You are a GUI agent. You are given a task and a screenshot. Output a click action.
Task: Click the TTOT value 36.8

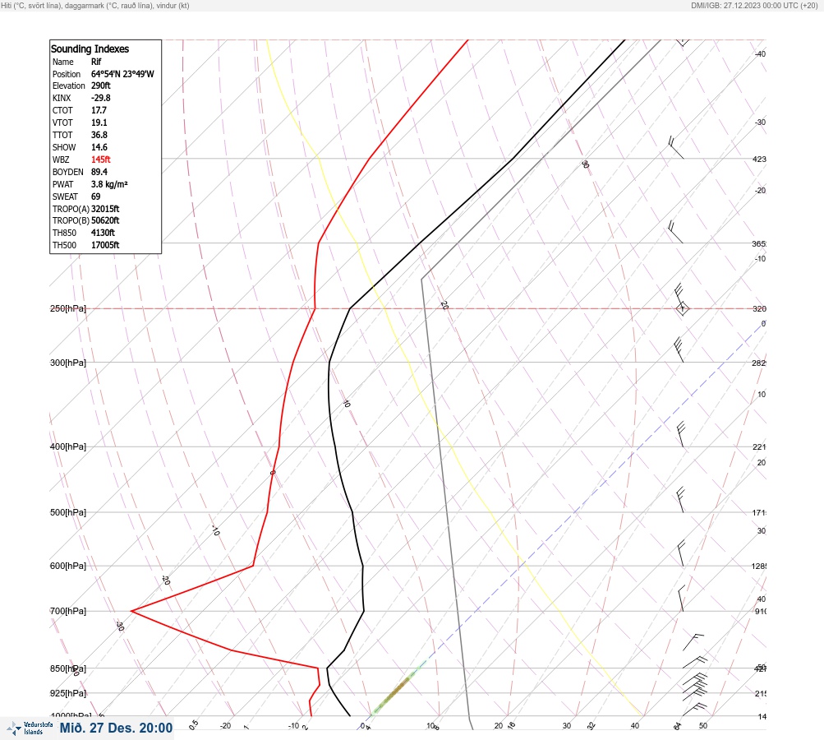coord(99,135)
